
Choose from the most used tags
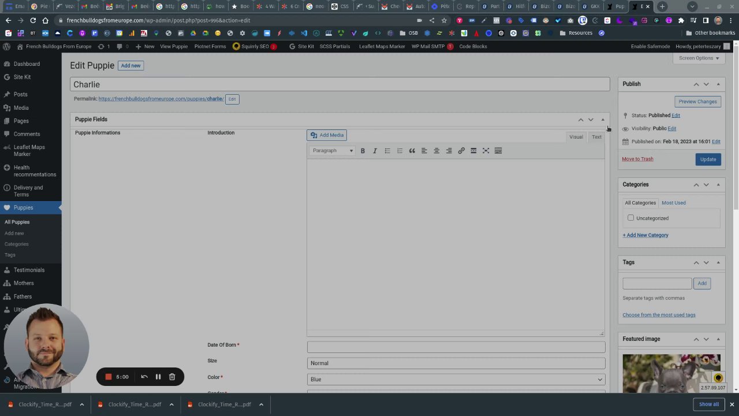tap(659, 315)
